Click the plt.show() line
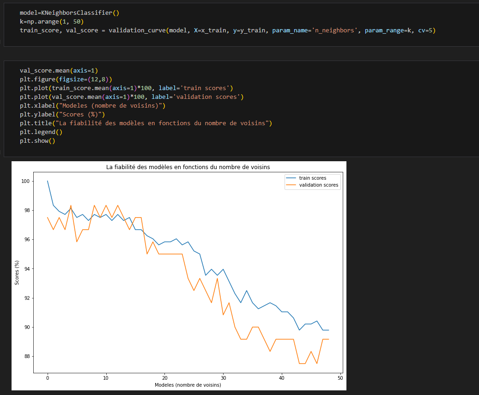Screen dimensions: 479x395 [37, 141]
